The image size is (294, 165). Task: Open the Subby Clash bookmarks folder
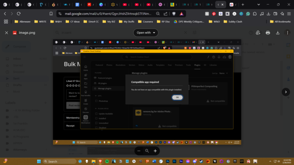[233, 22]
